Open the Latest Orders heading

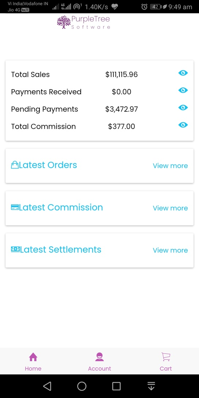pyautogui.click(x=48, y=165)
